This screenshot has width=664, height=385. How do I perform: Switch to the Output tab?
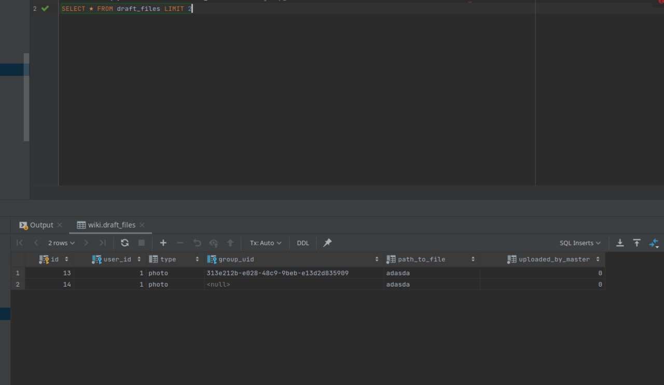click(x=41, y=225)
